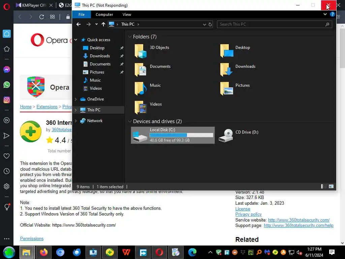Open Instagram in Opera sidebar

[x=7, y=100]
